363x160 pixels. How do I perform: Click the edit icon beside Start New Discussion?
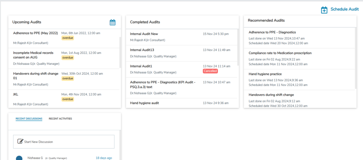point(21,142)
